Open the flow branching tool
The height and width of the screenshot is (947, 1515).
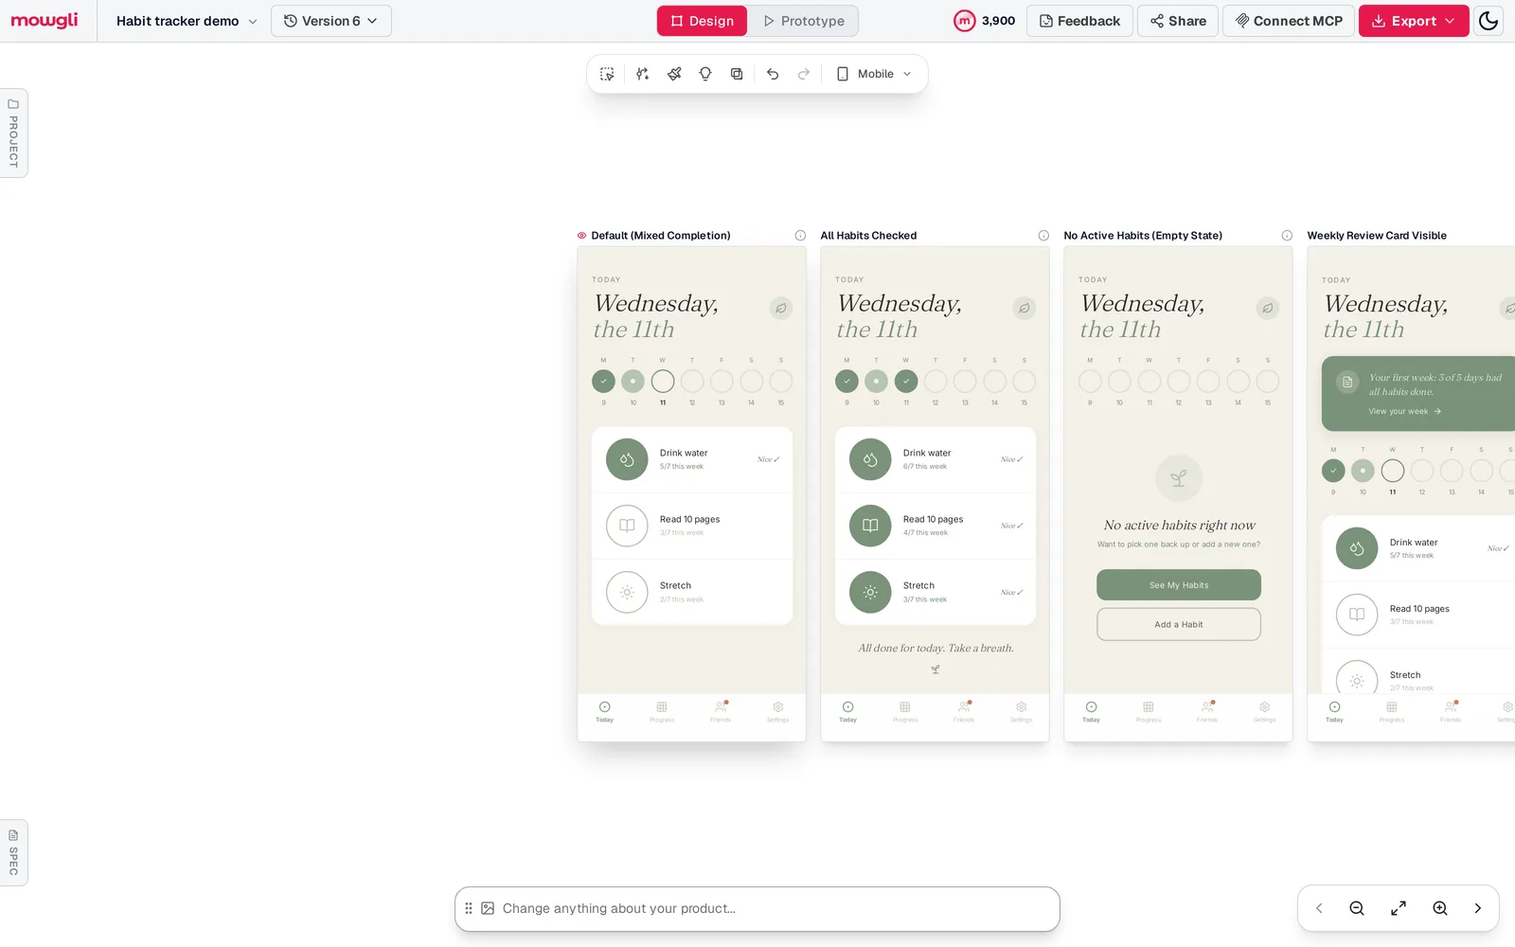(x=643, y=74)
